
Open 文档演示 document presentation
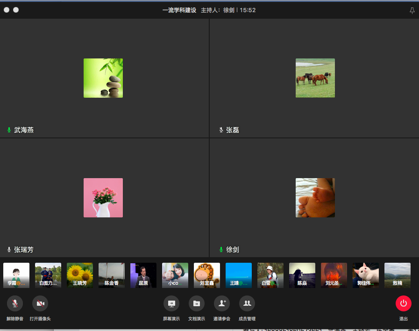(196, 304)
